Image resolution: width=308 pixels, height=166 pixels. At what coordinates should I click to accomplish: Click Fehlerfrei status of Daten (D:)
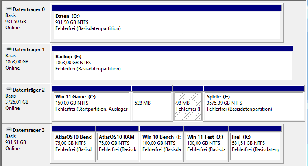click(x=88, y=28)
